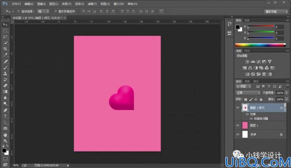Open the History panel icon
The width and height of the screenshot is (291, 168).
229,23
